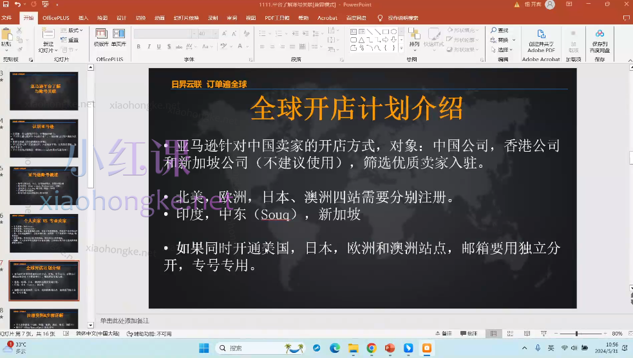Open 版式 layout dropdown
Image resolution: width=633 pixels, height=358 pixels.
[72, 30]
